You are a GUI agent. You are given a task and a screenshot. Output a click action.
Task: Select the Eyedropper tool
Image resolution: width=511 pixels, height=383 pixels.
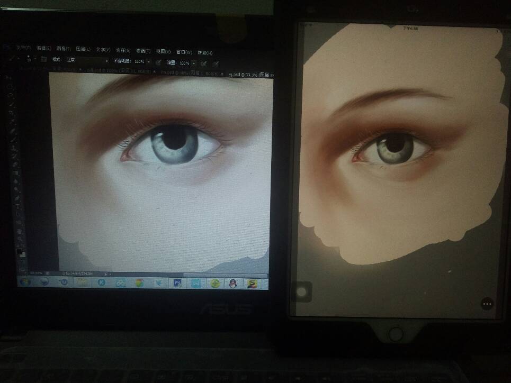(12, 121)
